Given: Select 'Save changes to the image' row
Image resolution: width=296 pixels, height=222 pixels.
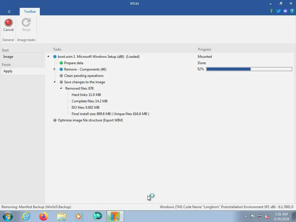Looking at the screenshot, I should 85,82.
